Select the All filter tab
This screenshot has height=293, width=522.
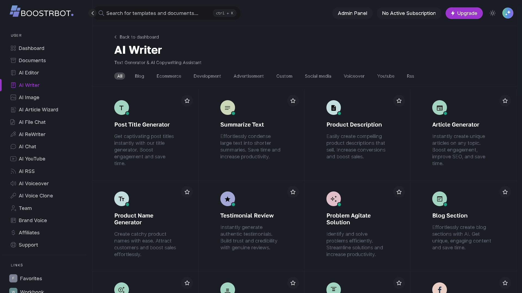click(120, 76)
